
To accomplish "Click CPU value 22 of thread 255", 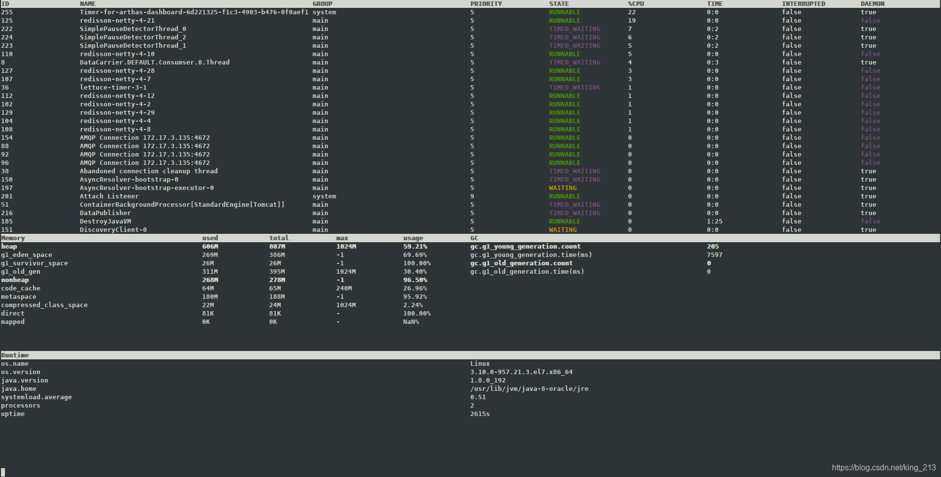I will tap(632, 12).
